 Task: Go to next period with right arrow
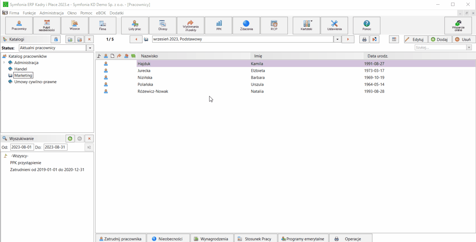click(x=348, y=39)
